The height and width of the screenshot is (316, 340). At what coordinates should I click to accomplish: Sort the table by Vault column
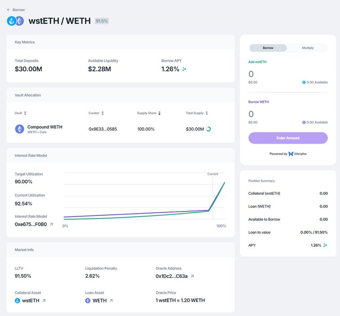click(25, 113)
